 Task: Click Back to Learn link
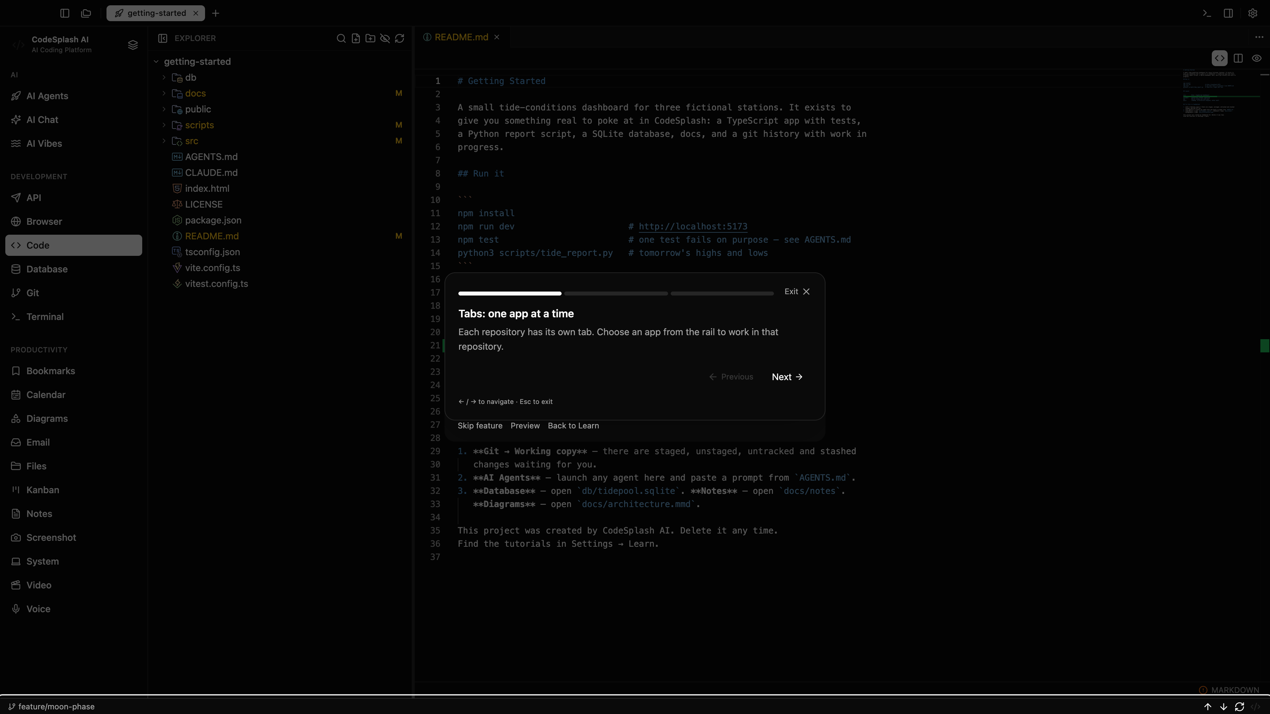coord(573,426)
